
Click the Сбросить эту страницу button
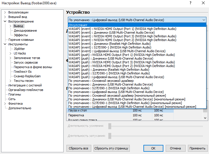[x=111, y=148]
